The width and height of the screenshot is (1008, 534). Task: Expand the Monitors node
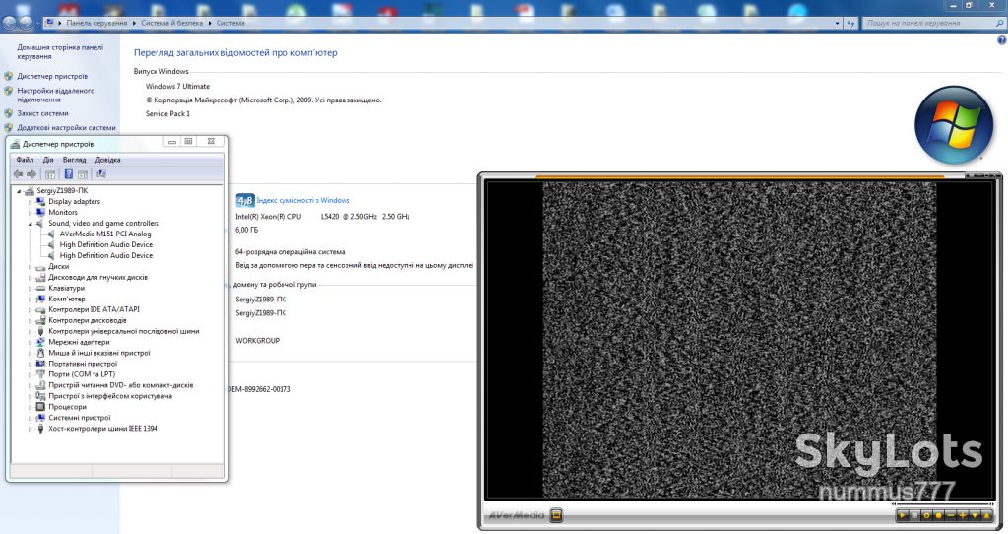(30, 212)
